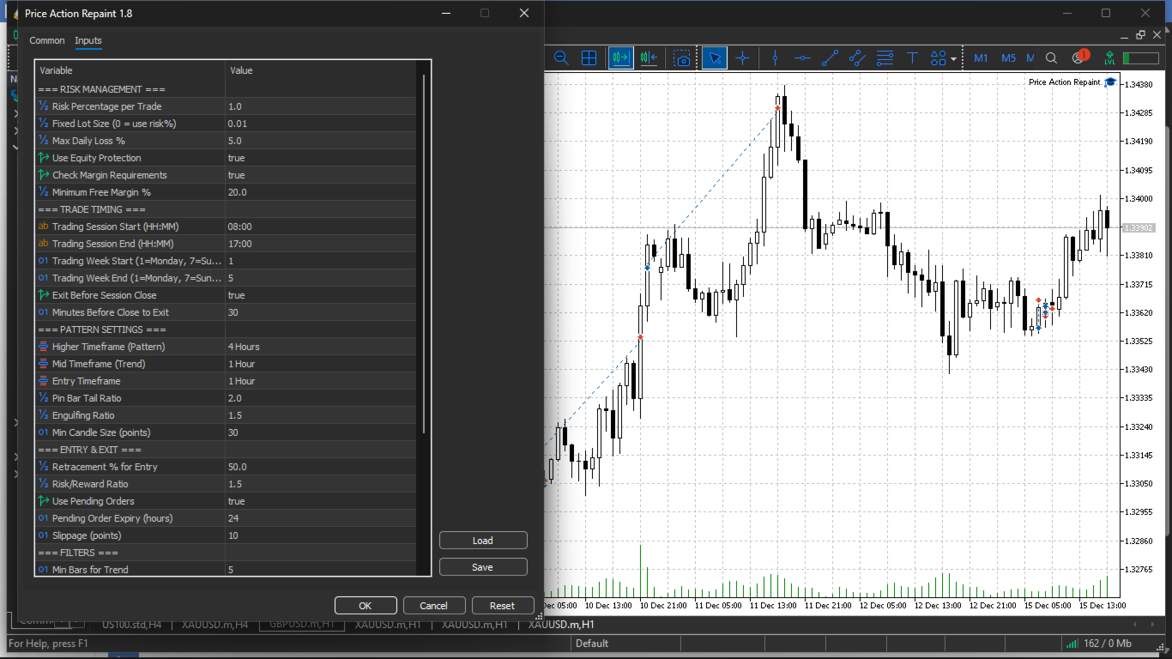The width and height of the screenshot is (1172, 659).
Task: Open the search magnifier in the toolbar
Action: [x=1052, y=58]
